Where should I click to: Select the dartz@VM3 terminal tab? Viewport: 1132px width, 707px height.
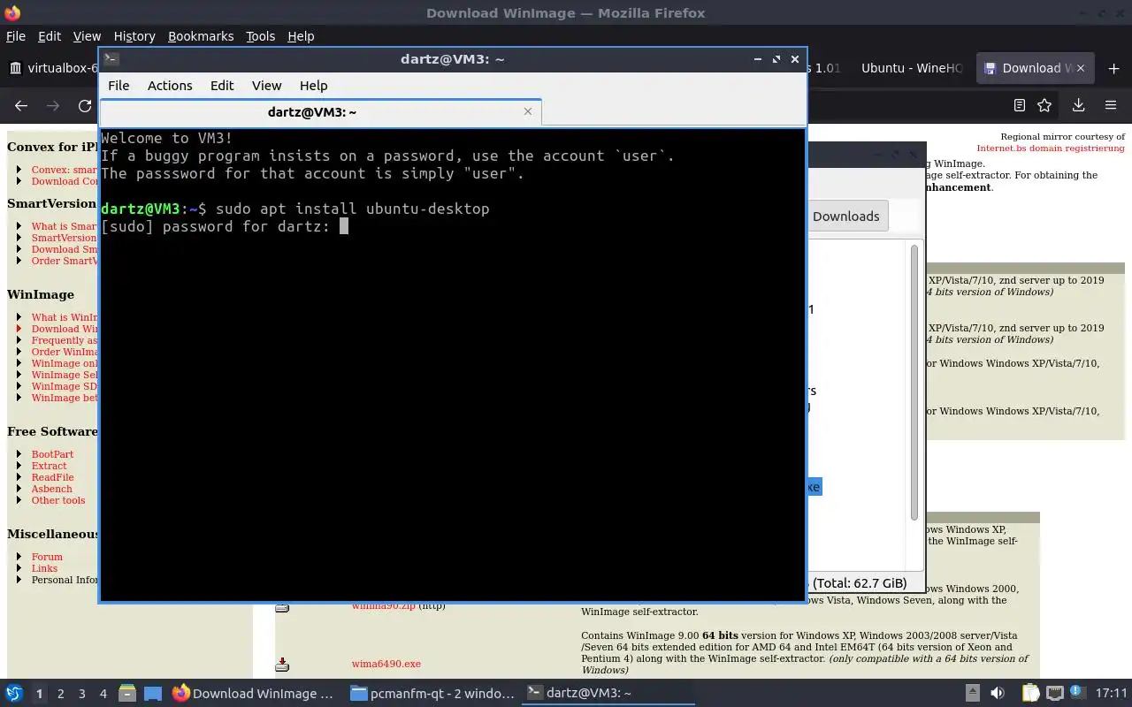pos(320,111)
